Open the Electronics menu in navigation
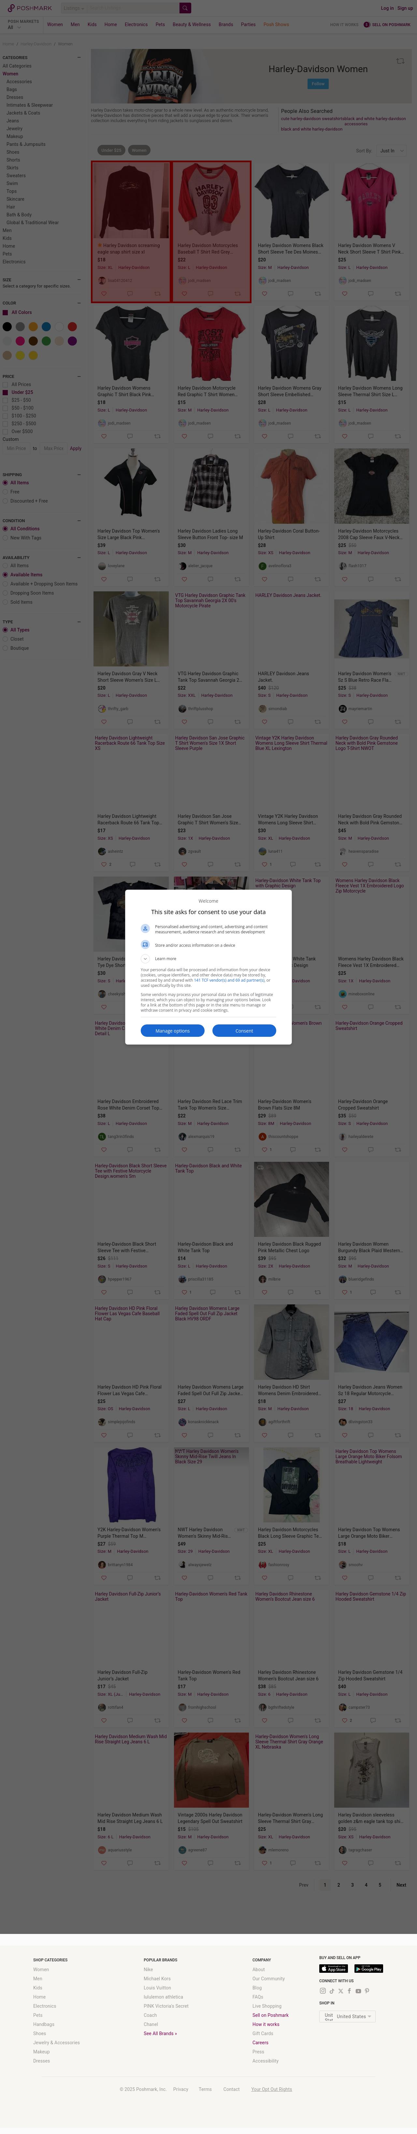The image size is (417, 2134). (x=136, y=24)
